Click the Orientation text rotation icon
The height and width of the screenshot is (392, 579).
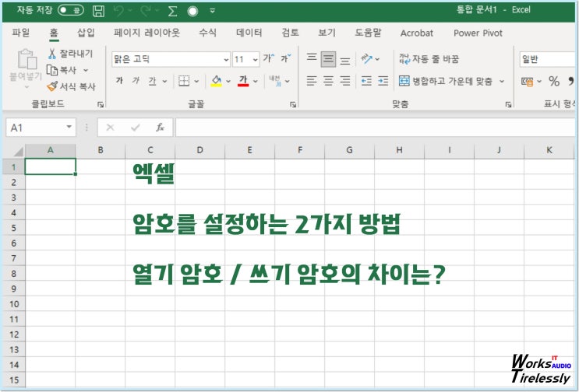(x=367, y=58)
